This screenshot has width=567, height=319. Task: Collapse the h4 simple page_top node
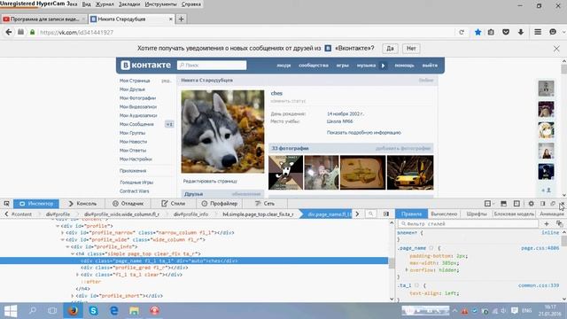click(73, 254)
